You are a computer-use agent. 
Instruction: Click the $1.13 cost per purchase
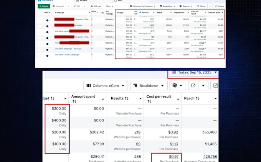(x=174, y=144)
